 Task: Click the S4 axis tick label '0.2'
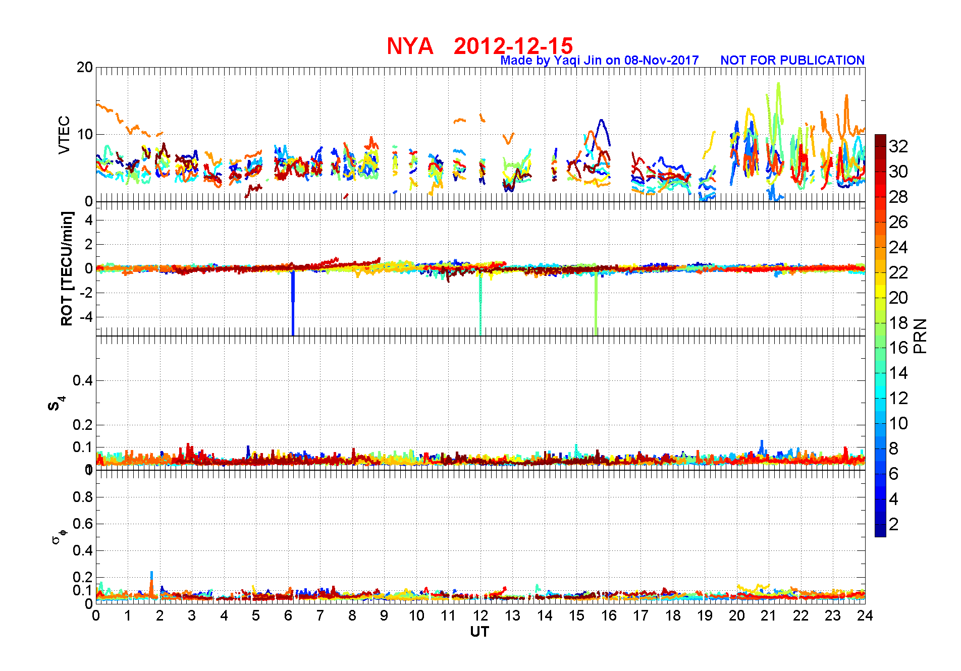pos(83,425)
